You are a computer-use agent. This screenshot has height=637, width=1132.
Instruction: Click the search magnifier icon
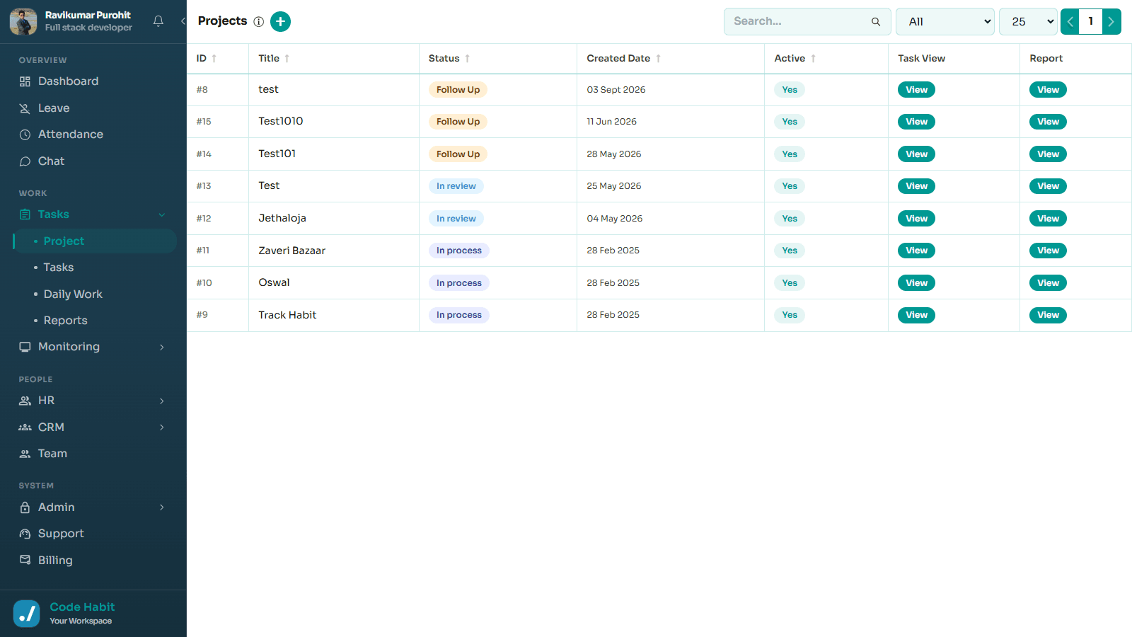(x=876, y=22)
